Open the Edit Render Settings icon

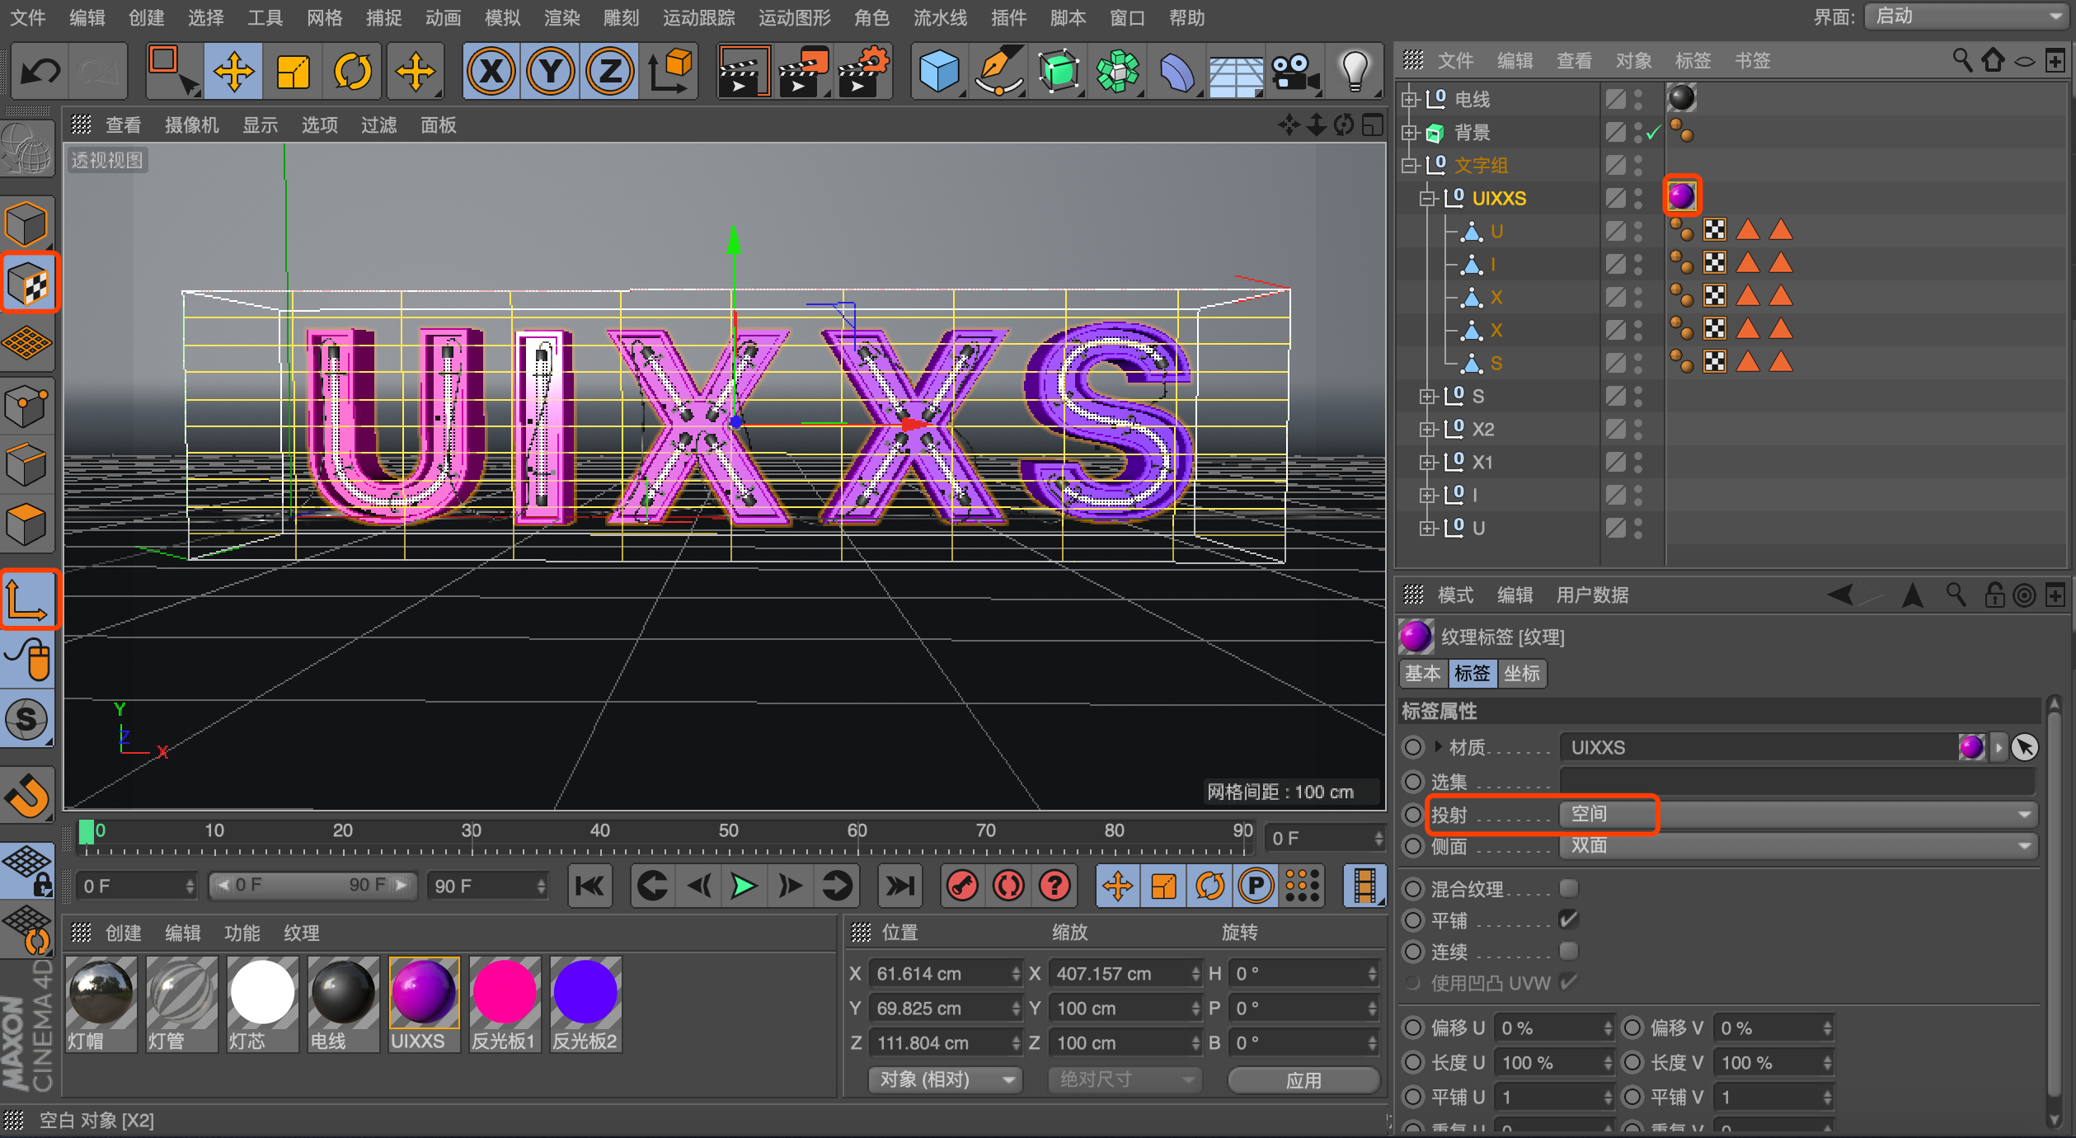pos(862,71)
